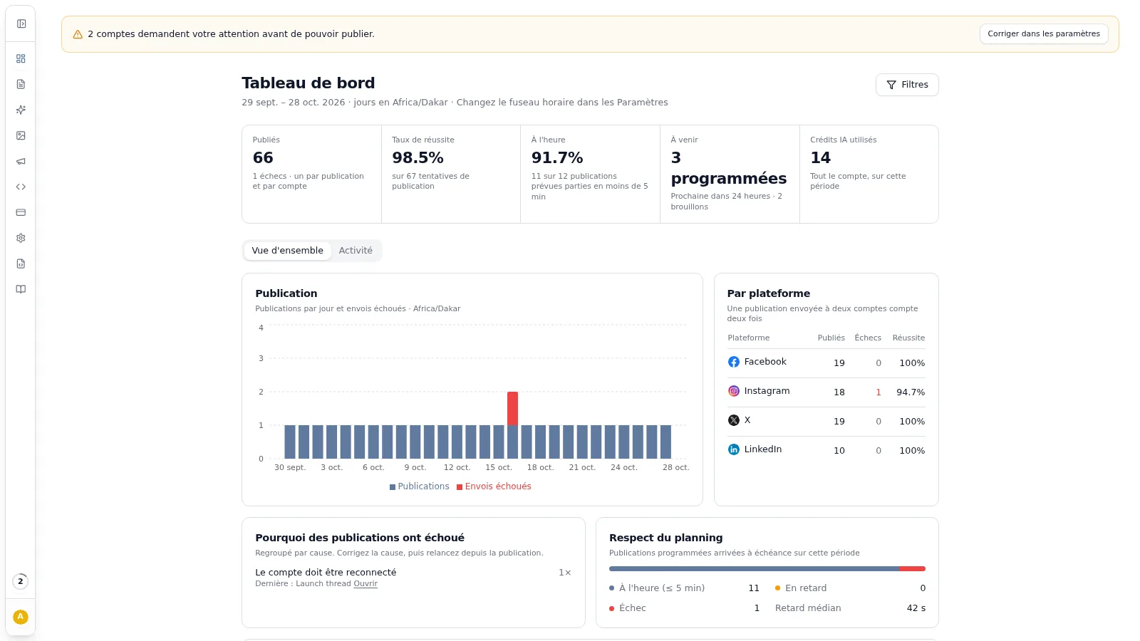Click 'Le compte doit être reconnecté' row
1140x641 pixels.
click(x=413, y=577)
